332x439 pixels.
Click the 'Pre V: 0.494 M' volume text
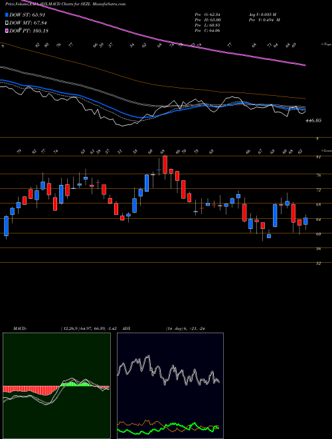pyautogui.click(x=264, y=20)
